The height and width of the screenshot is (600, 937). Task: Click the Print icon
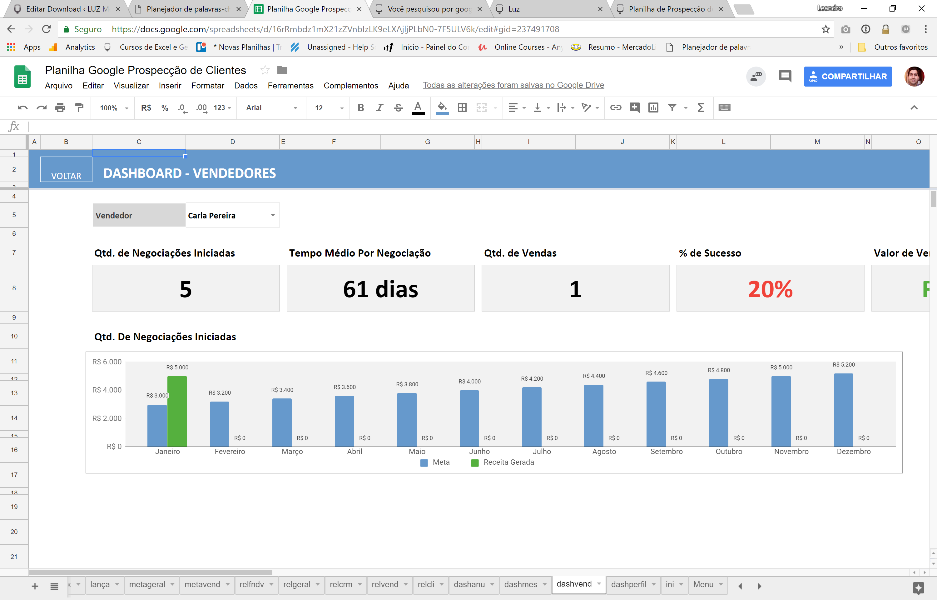click(x=60, y=108)
